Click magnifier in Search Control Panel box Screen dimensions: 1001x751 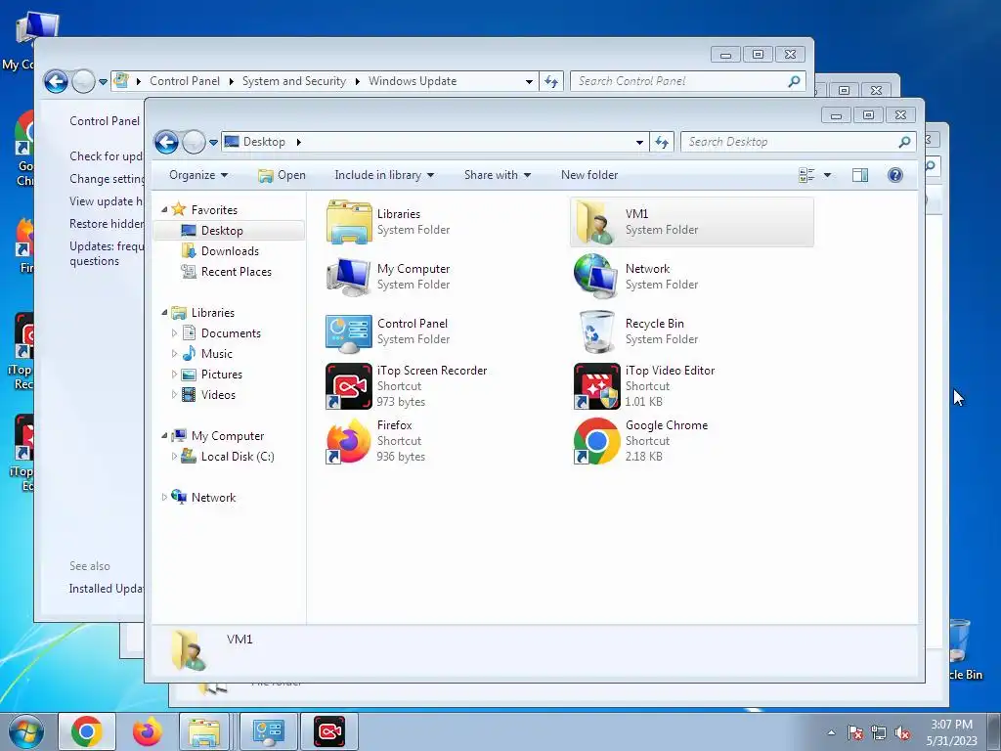click(794, 81)
